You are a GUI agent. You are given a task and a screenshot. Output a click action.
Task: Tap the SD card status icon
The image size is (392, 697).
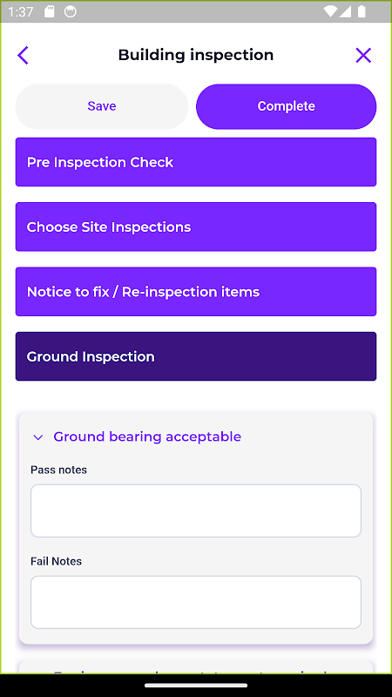(50, 11)
